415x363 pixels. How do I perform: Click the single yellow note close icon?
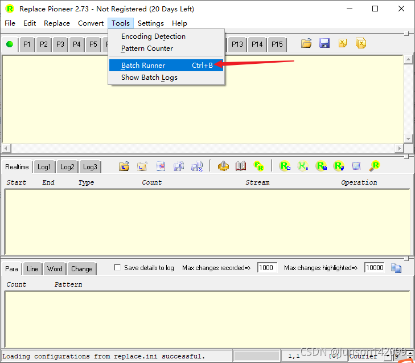coord(343,43)
